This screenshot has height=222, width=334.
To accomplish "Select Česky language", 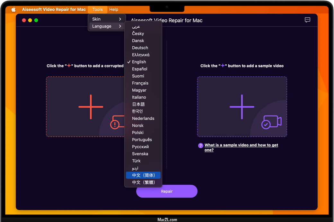I will click(x=143, y=33).
